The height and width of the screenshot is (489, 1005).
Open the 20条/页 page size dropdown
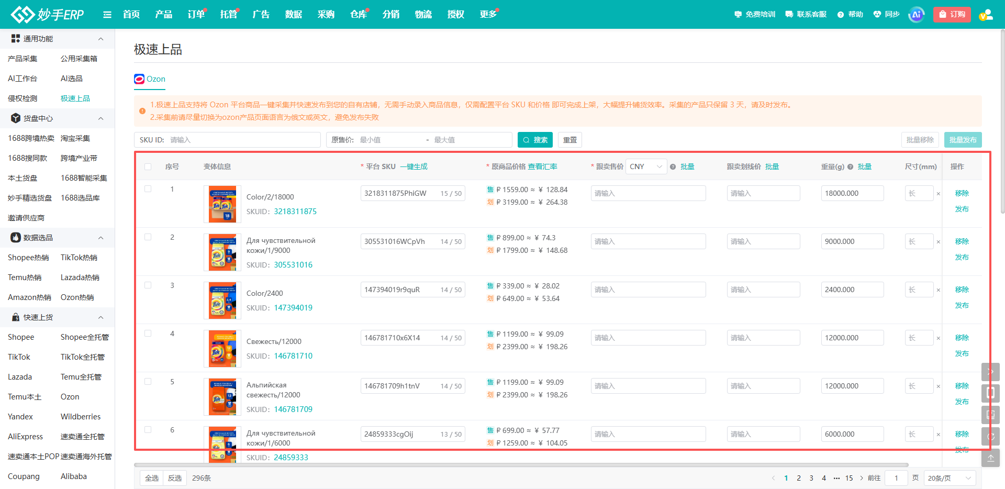950,478
